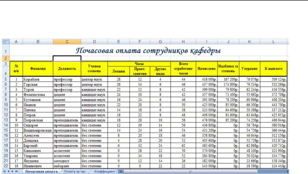Screen dimensions: 308x174
Task: Click the Практ. занятия header cell
Action: tap(139, 71)
